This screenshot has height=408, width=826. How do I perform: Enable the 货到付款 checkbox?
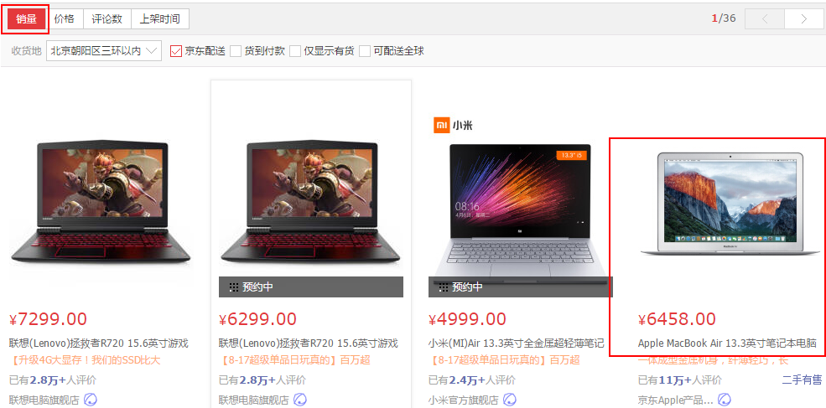point(236,51)
